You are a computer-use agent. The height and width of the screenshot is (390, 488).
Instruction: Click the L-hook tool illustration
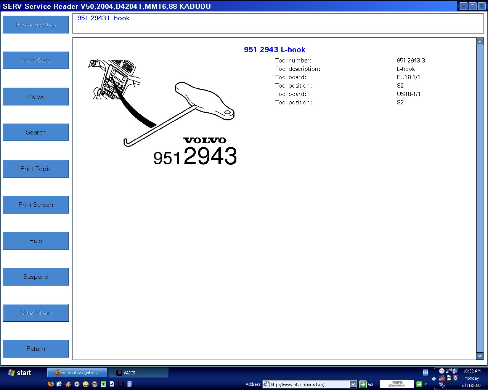pos(162,113)
